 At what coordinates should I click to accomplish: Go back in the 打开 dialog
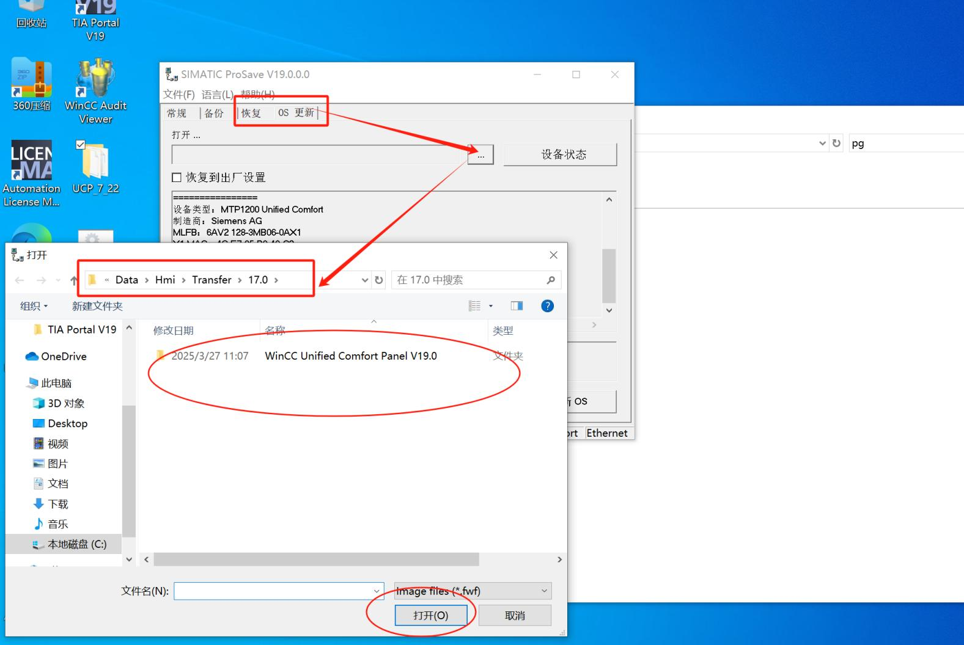[x=20, y=280]
